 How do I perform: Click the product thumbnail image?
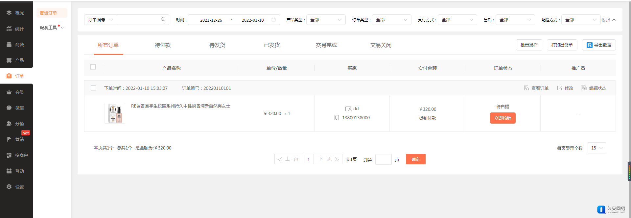coord(115,113)
